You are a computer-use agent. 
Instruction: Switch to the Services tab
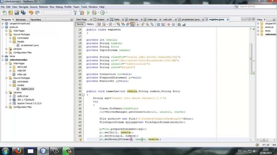coord(20,20)
